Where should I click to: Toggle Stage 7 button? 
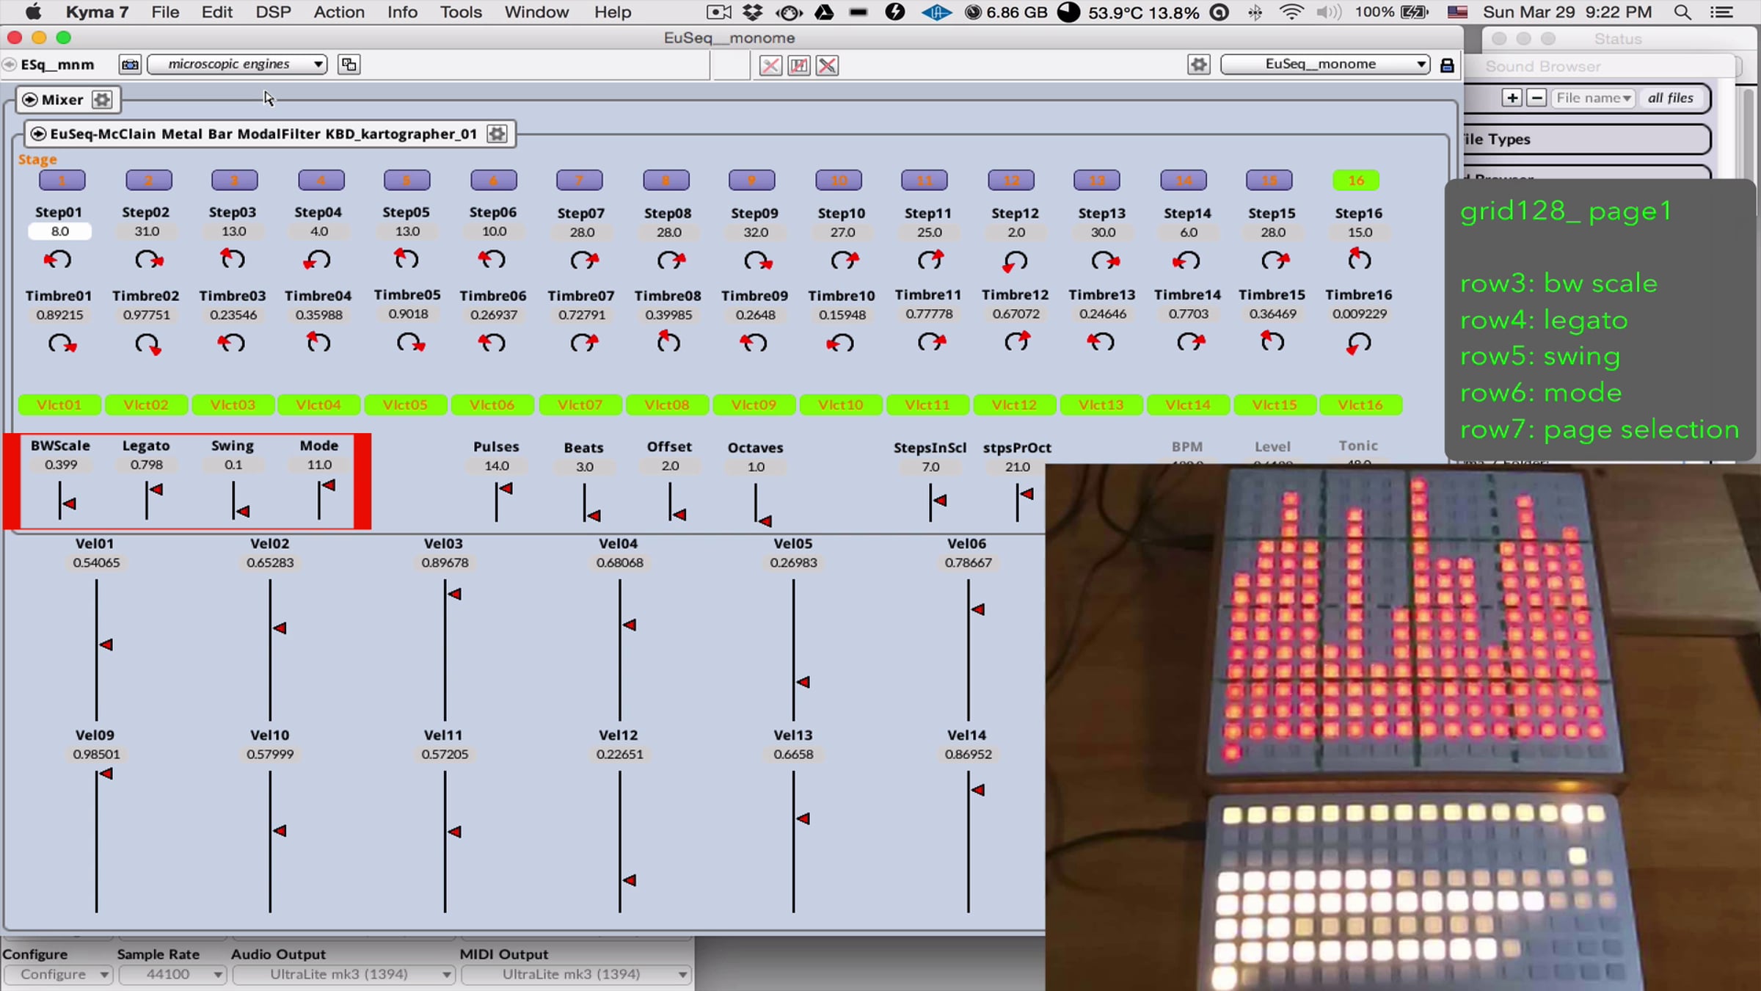[579, 180]
